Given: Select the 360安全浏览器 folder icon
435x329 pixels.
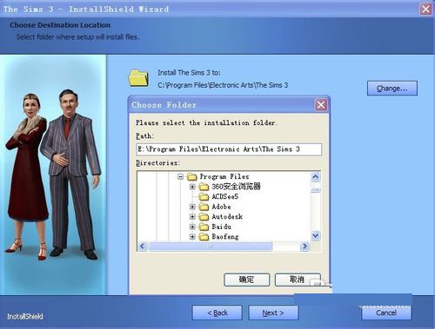Looking at the screenshot, I should tap(204, 187).
